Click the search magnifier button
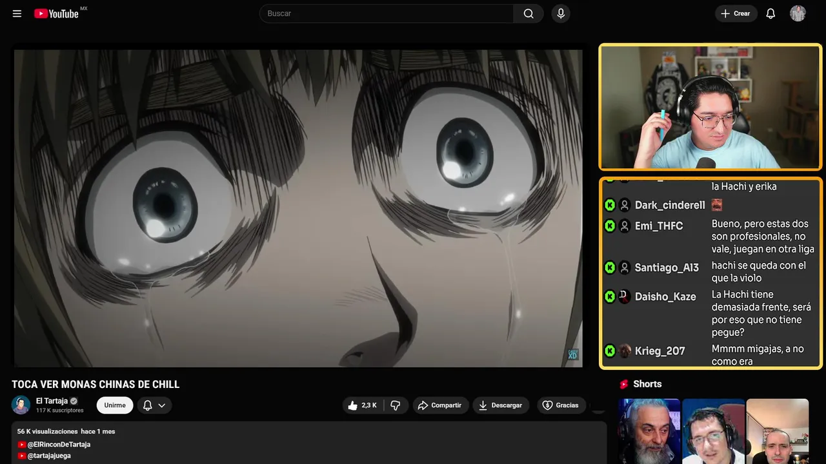Viewport: 826px width, 464px height. pos(529,14)
